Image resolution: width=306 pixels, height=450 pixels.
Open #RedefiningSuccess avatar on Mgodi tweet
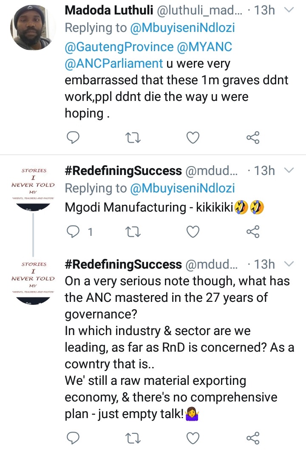(x=33, y=189)
